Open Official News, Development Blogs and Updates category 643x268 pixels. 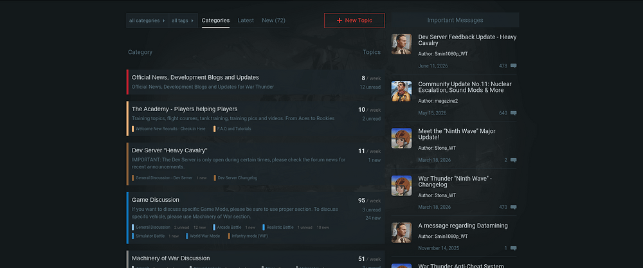(x=195, y=78)
